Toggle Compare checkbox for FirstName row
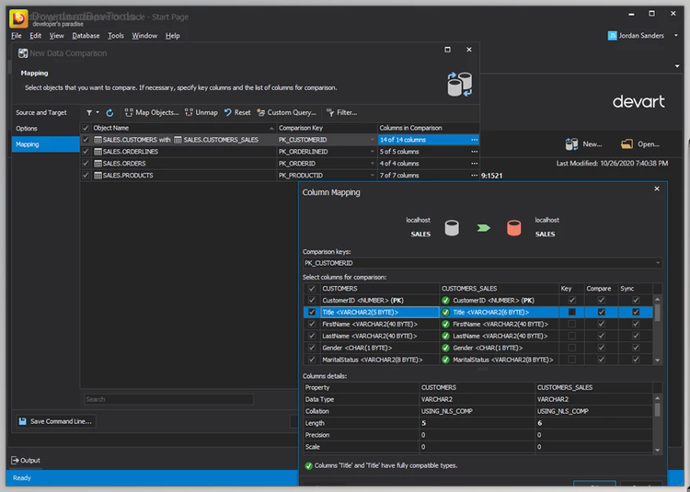The width and height of the screenshot is (690, 492). [601, 324]
